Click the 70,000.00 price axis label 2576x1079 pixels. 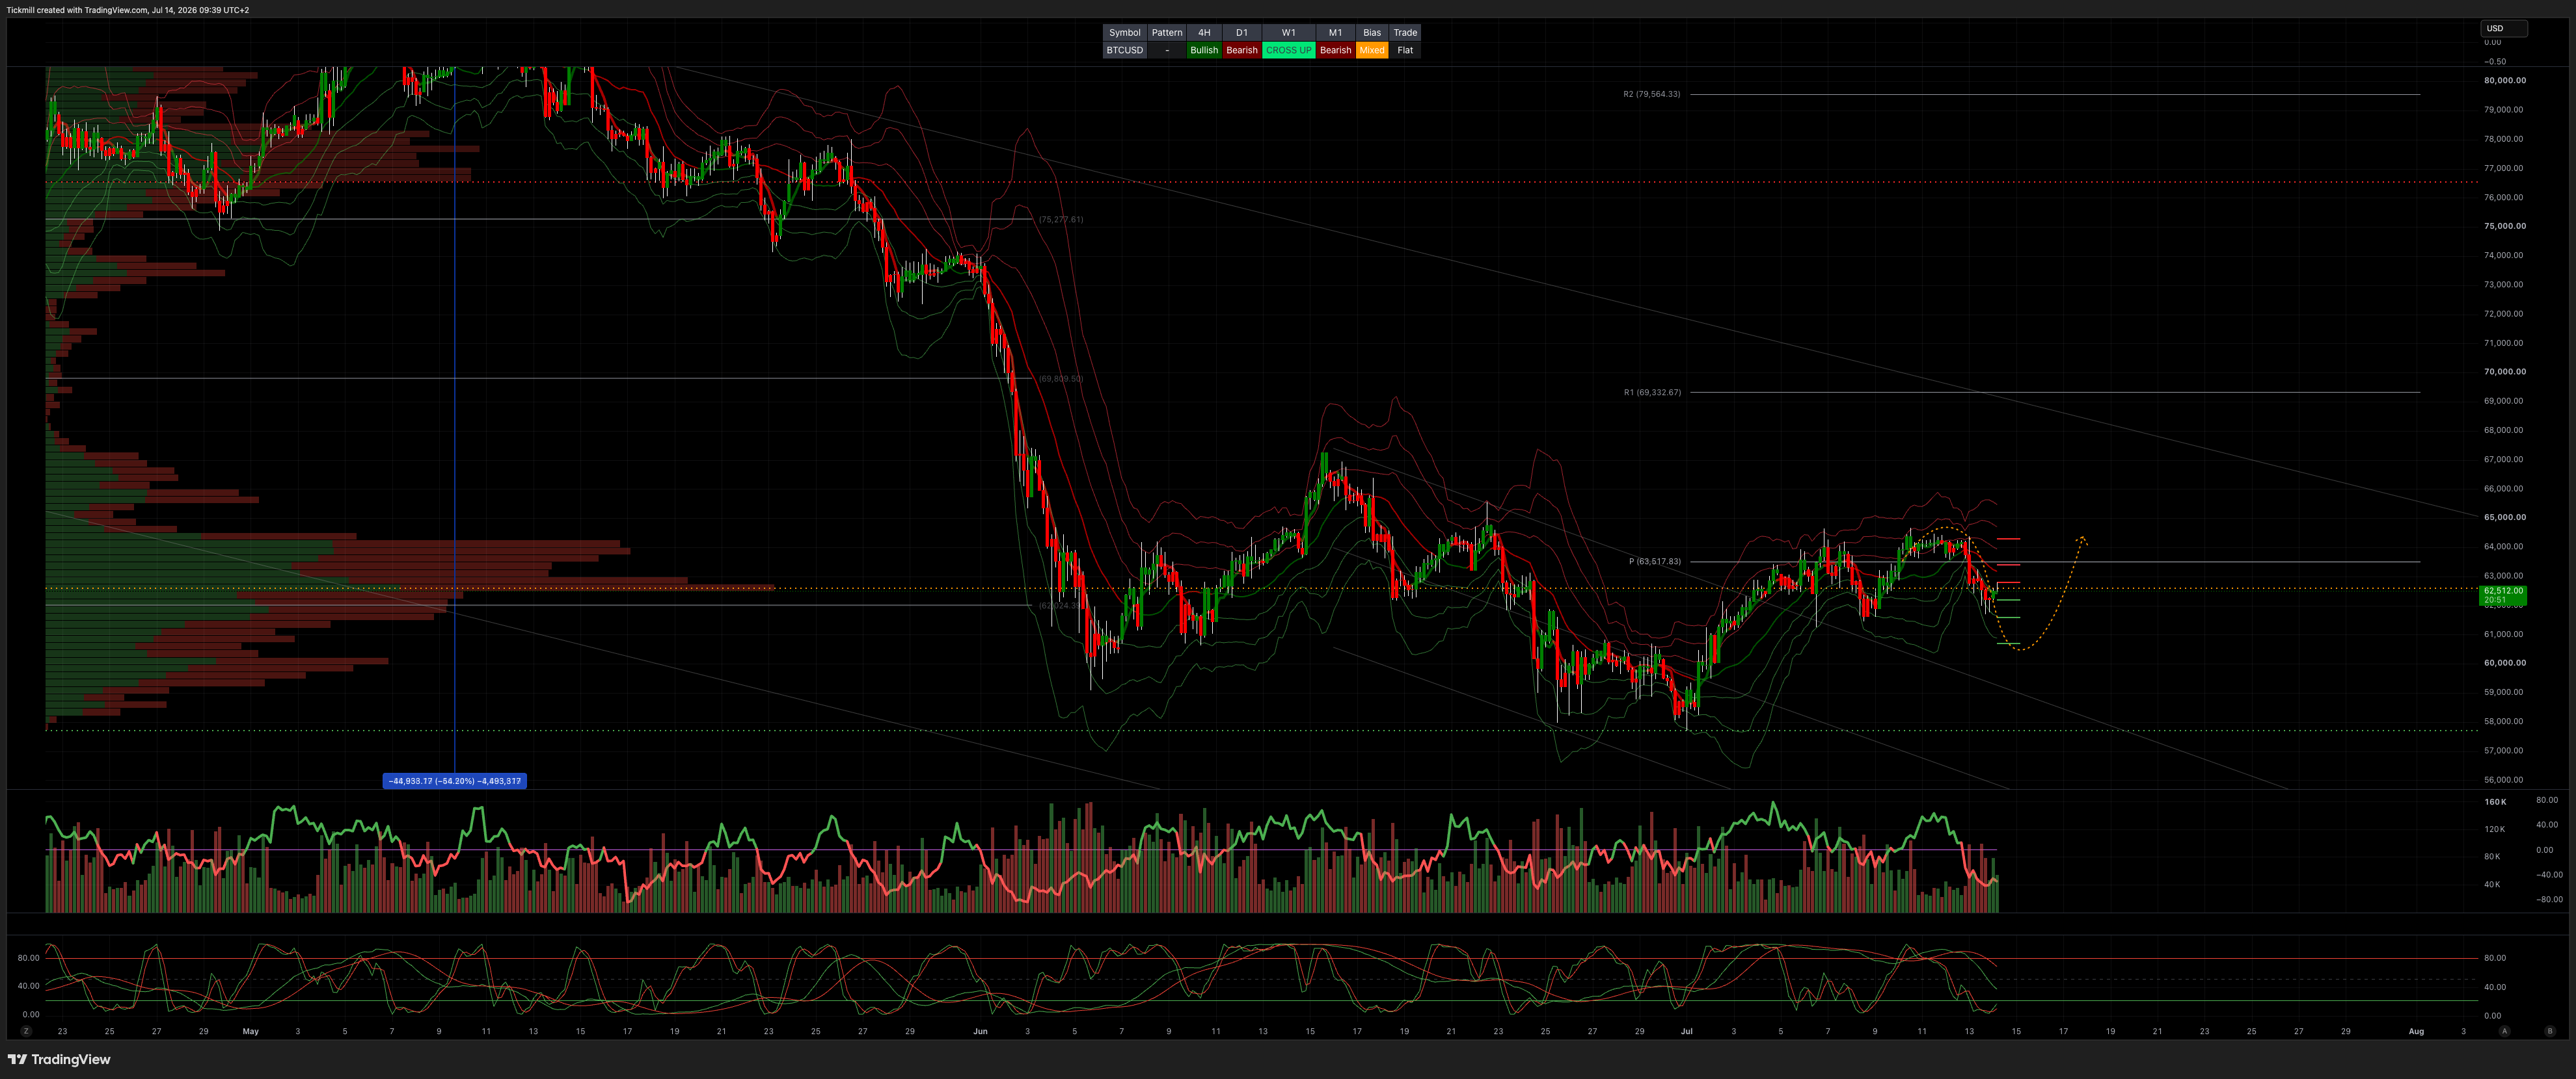point(2504,372)
